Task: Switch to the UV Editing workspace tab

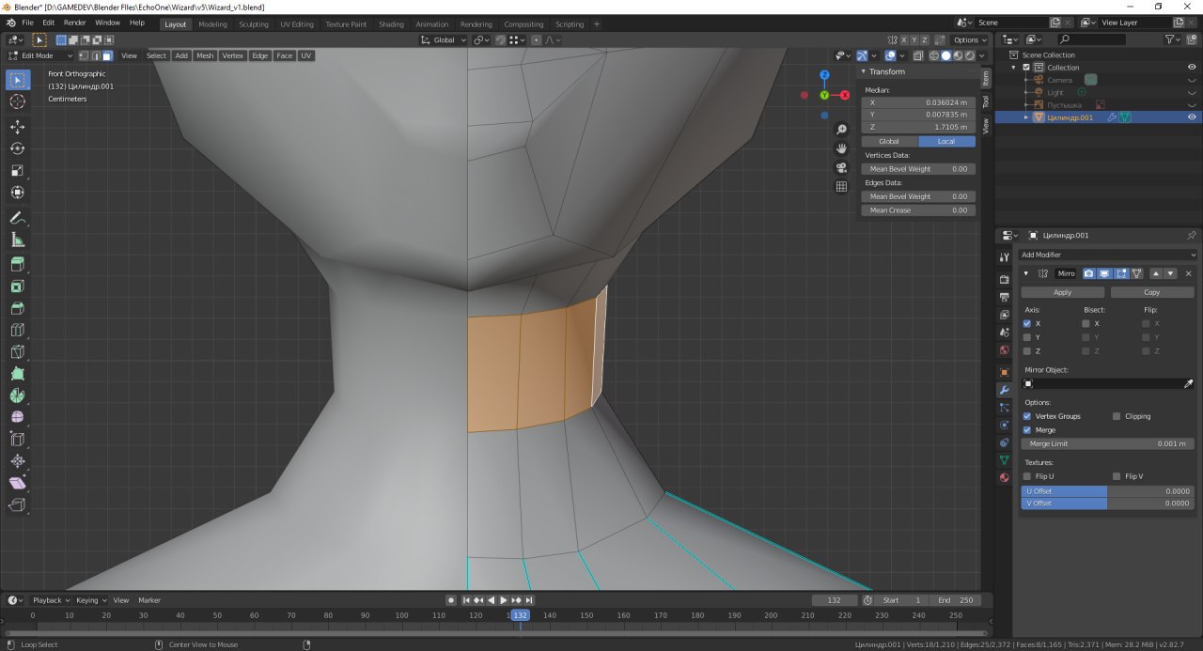Action: coord(297,24)
